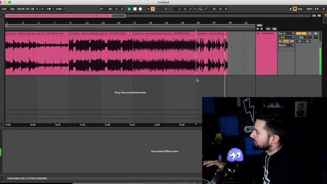Screen dimensions: 327x184
Task: Select the Hearts Melody Loop 21 clip
Action: point(37,33)
